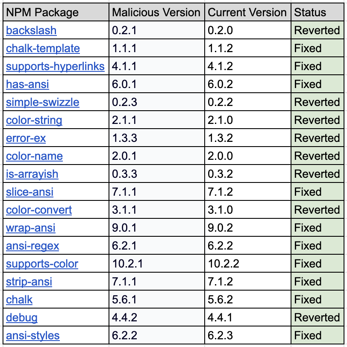This screenshot has width=347, height=347.
Task: Click the wrap-ansi link
Action: tap(30, 228)
